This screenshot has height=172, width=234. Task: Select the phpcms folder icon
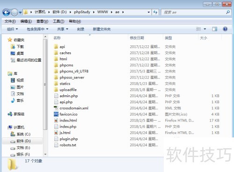(56, 65)
